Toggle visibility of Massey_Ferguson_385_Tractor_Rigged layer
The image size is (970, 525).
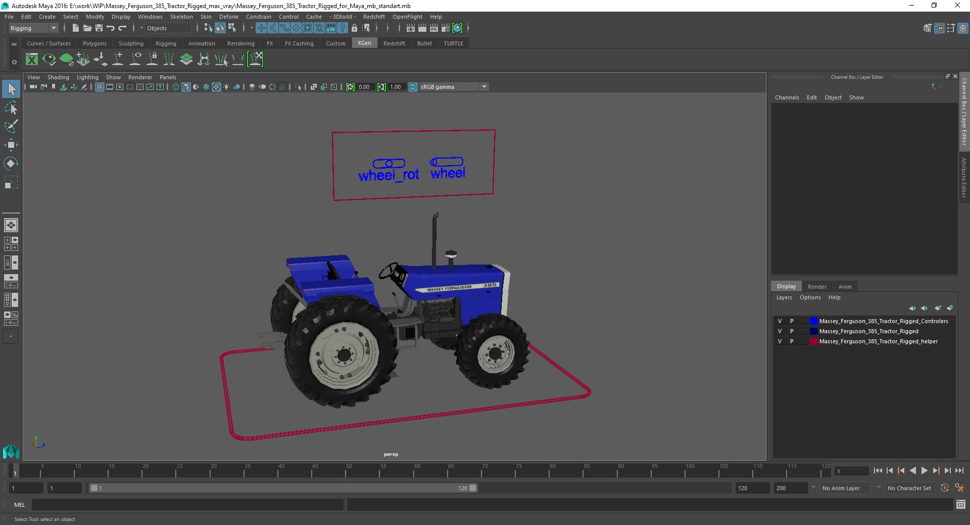[780, 331]
